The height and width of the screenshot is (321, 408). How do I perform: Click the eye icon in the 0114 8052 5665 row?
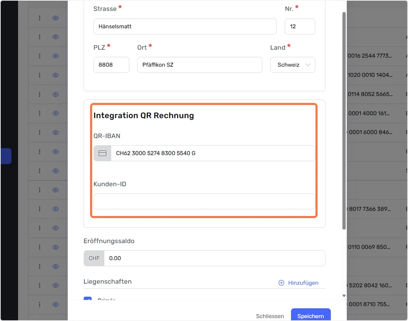pos(56,94)
